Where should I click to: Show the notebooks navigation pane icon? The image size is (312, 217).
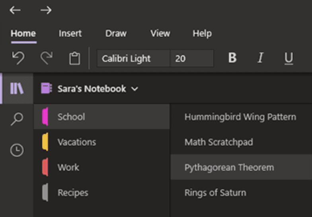[17, 88]
